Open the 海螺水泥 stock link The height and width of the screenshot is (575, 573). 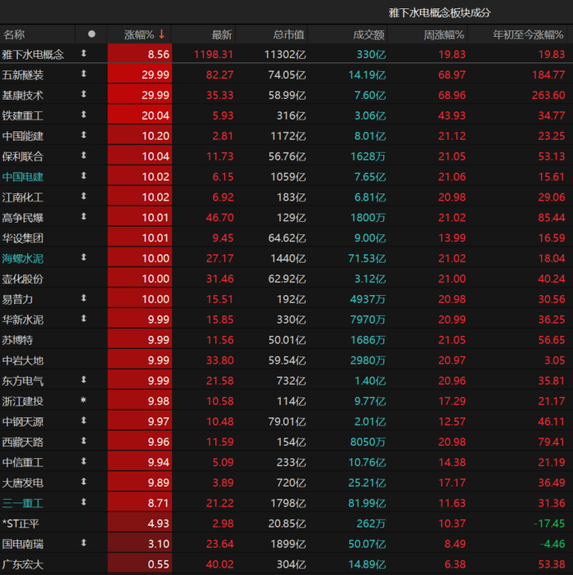(23, 258)
